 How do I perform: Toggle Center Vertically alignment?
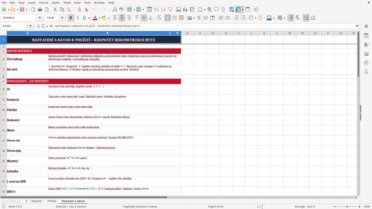click(x=144, y=18)
